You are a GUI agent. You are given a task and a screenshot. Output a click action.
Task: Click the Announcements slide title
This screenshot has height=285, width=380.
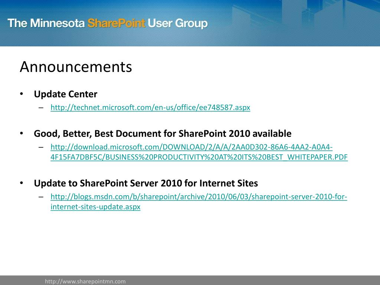click(76, 67)
